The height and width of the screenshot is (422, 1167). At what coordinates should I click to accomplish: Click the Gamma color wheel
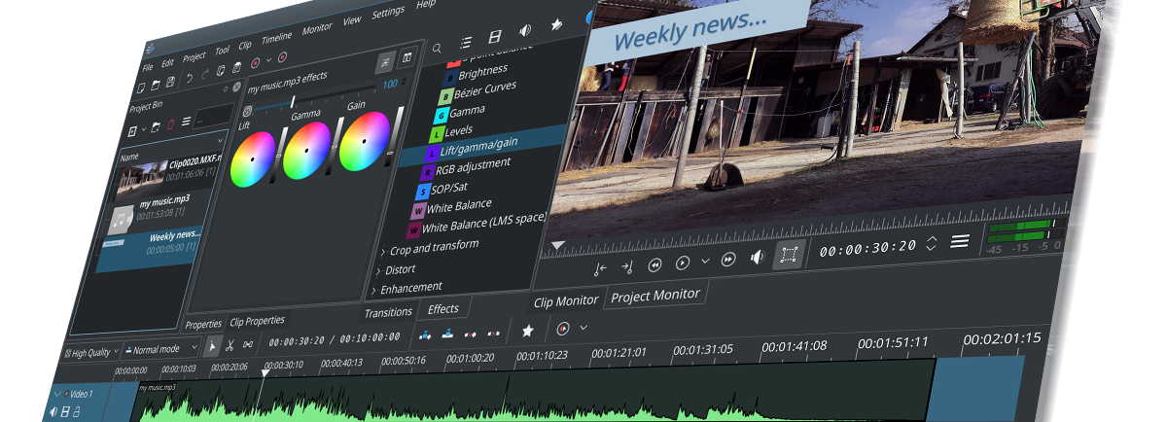click(x=306, y=150)
